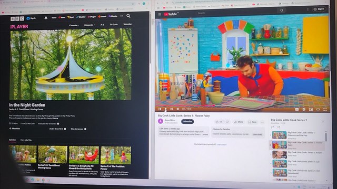Open Anna Wise channel avatar
337x189 pixels.
click(x=161, y=121)
